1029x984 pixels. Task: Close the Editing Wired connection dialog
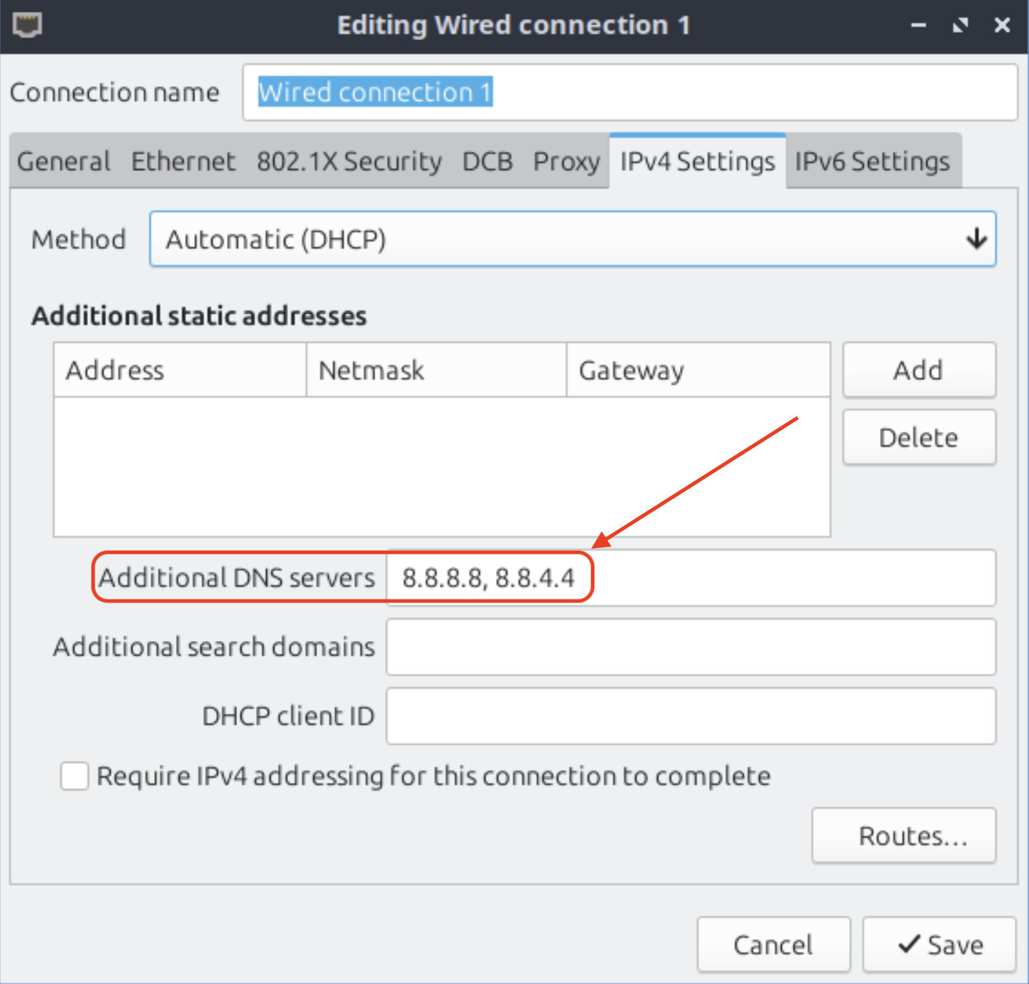pyautogui.click(x=1002, y=25)
